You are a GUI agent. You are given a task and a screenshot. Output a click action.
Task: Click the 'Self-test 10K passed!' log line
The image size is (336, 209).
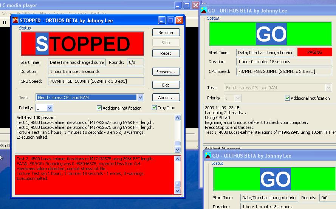coord(36,118)
